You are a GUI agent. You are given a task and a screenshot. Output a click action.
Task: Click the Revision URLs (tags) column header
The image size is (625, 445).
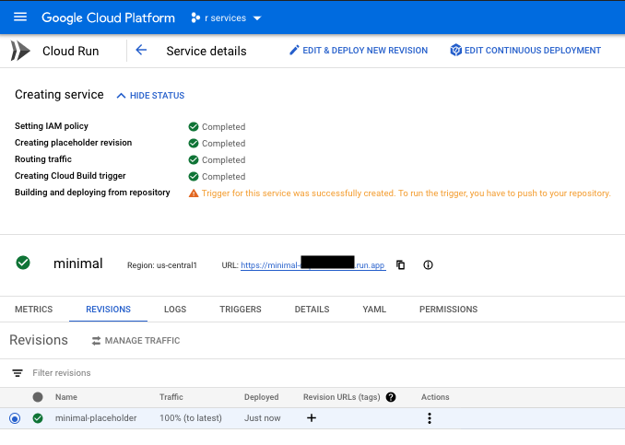(x=342, y=397)
